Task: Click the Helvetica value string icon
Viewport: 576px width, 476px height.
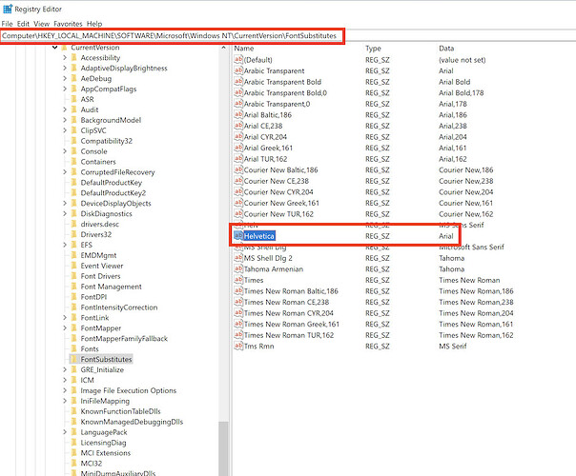Action: pyautogui.click(x=238, y=235)
